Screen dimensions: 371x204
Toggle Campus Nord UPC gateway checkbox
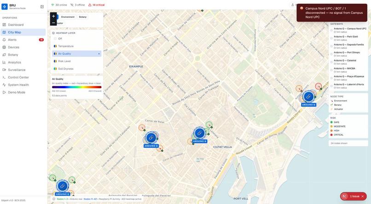point(331,30)
